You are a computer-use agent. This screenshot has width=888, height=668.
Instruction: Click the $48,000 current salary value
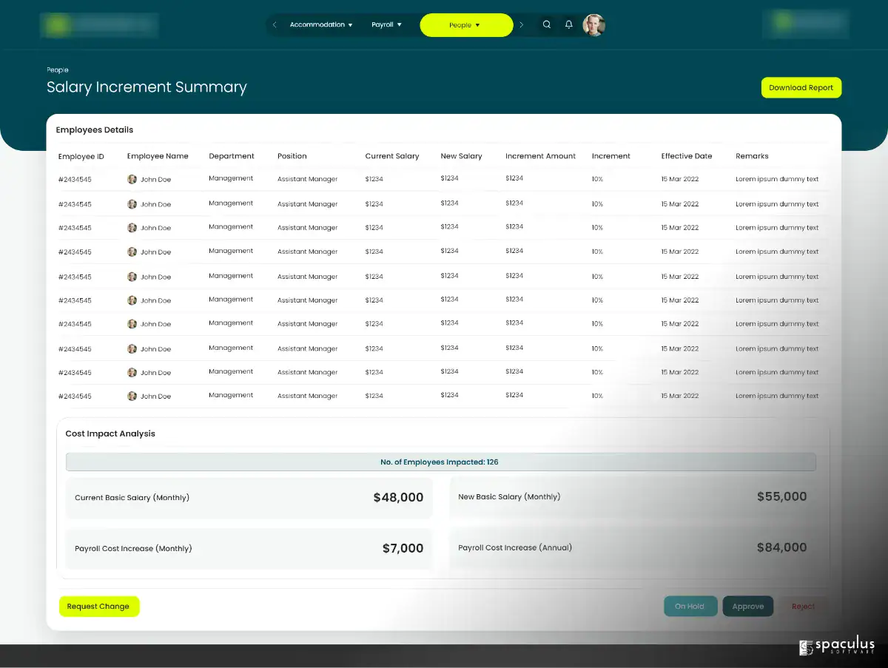click(398, 498)
